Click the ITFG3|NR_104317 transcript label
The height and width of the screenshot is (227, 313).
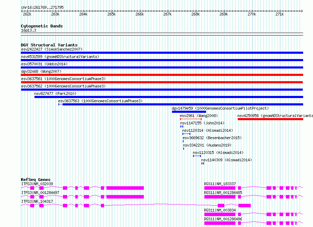[x=37, y=201]
